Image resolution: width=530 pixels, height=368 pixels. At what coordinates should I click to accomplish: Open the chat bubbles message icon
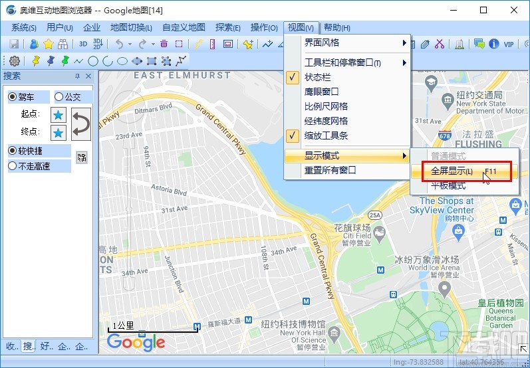479,44
